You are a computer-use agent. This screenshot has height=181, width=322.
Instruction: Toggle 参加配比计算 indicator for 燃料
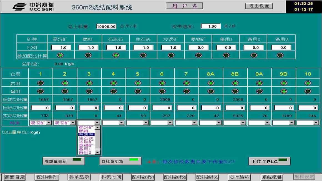(88, 55)
